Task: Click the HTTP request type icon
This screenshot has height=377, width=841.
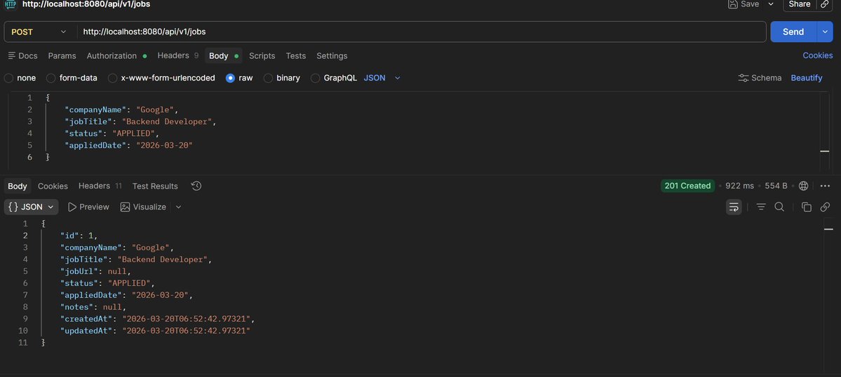Action: 11,4
